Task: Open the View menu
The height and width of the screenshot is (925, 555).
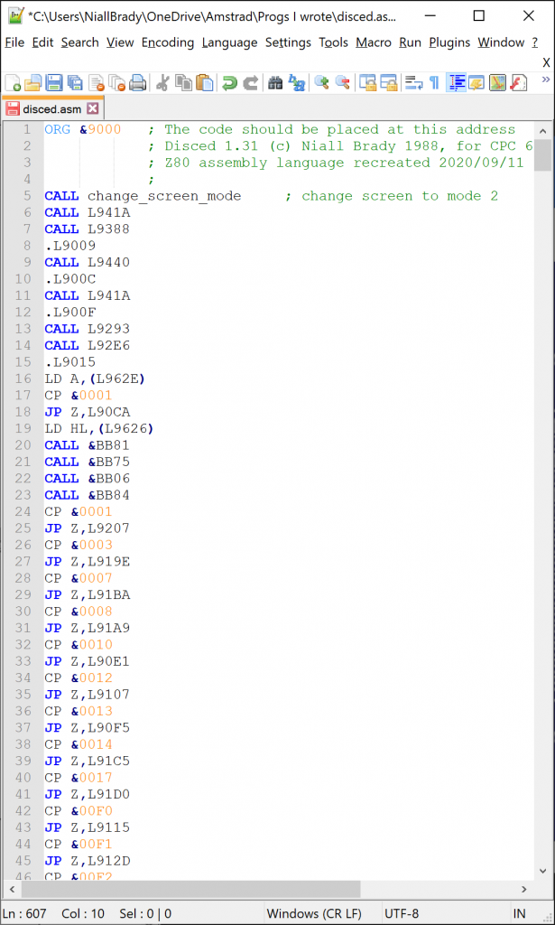Action: click(120, 42)
